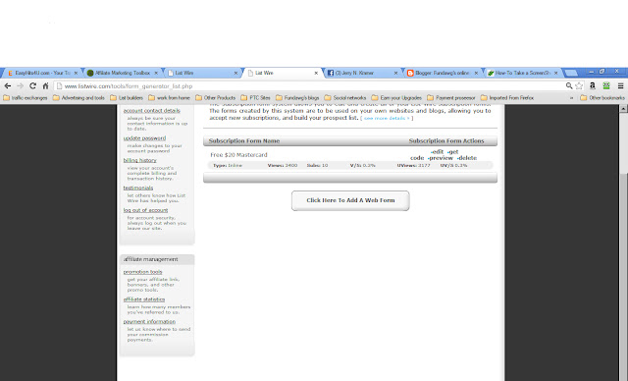This screenshot has width=628, height=381.
Task: Open the update password link
Action: pos(144,137)
